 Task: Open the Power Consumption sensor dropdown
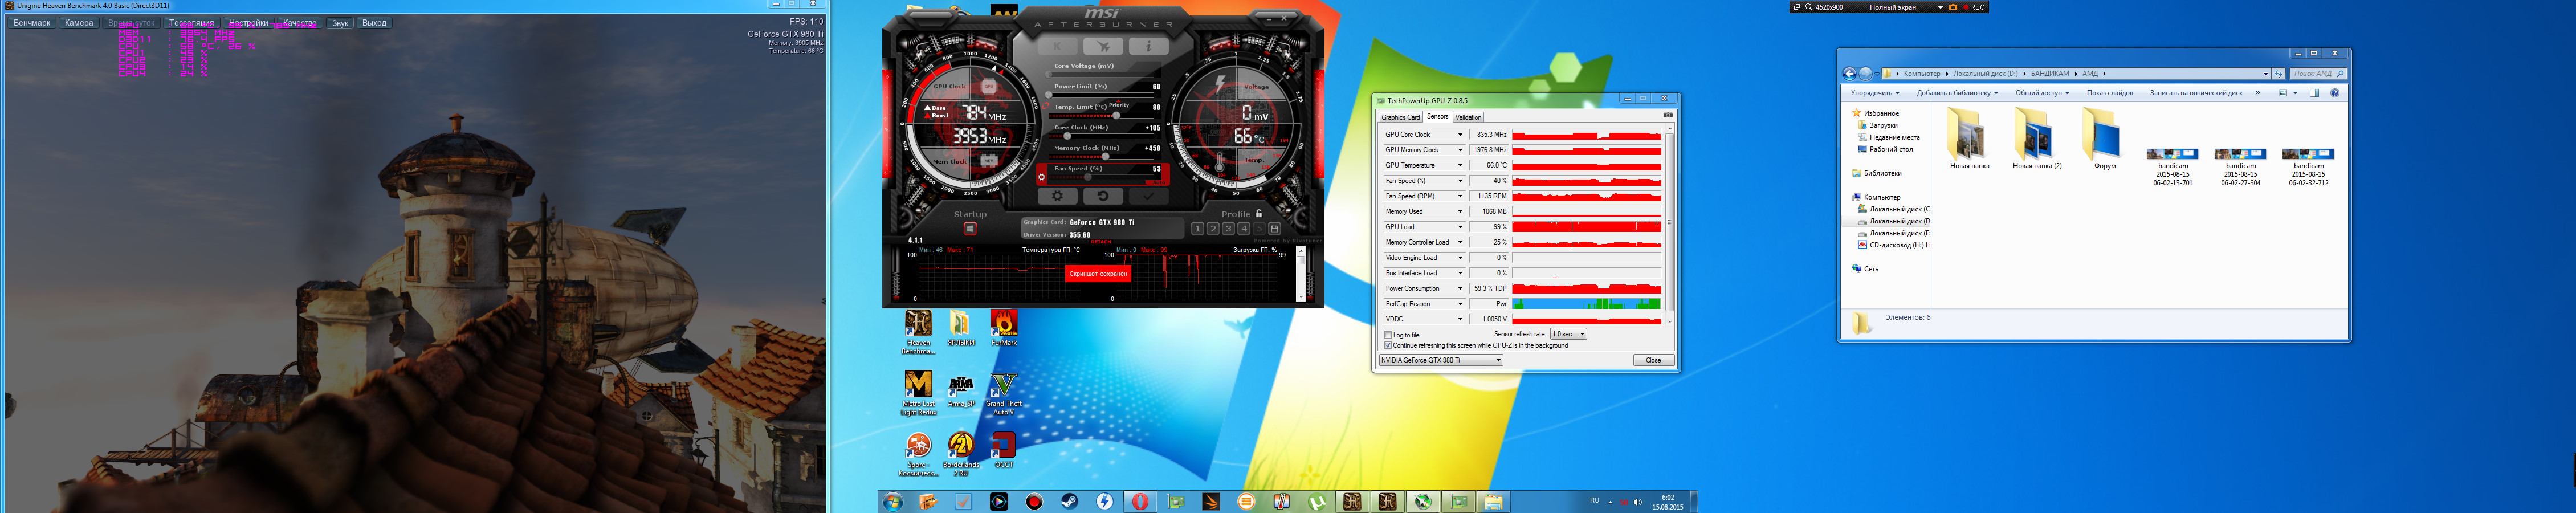coord(1460,289)
